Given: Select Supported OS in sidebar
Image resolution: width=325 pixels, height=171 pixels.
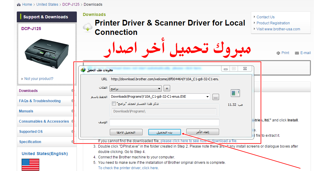Looking at the screenshot, I should (x=31, y=132).
